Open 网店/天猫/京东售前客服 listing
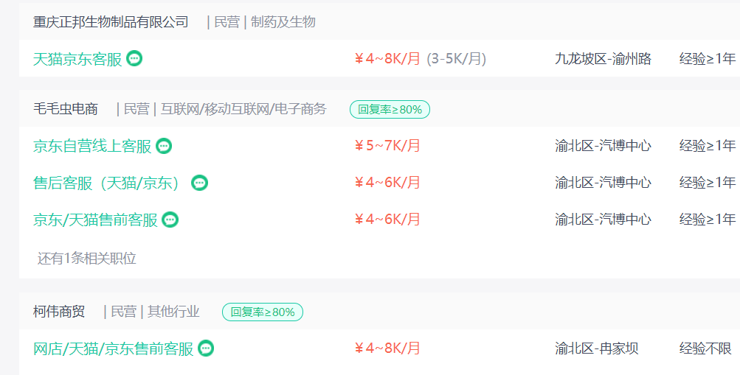Image resolution: width=740 pixels, height=375 pixels. click(x=114, y=348)
